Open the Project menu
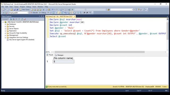The image size is (170, 95). (22, 7)
